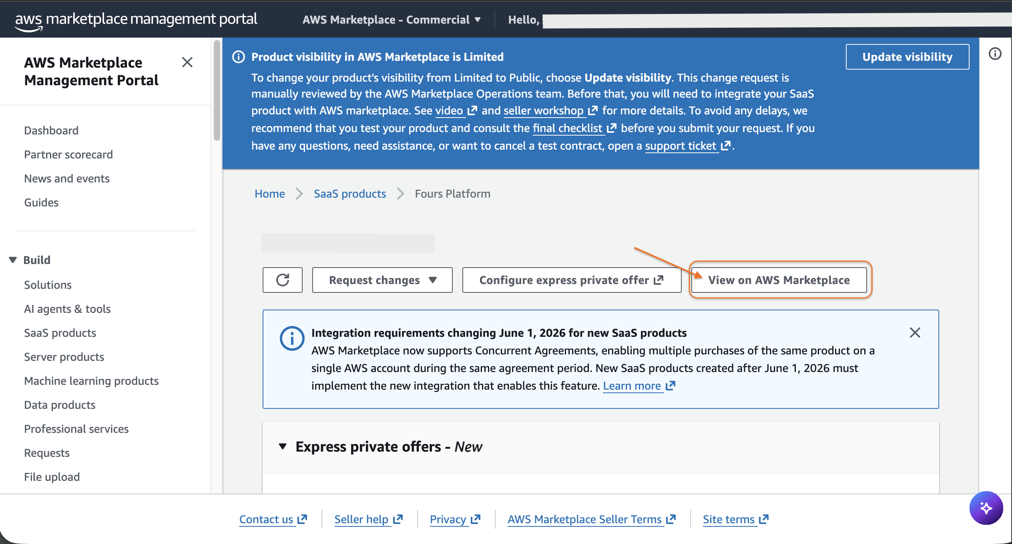Viewport: 1012px width, 544px height.
Task: Open Professional services in the sidebar
Action: (x=76, y=429)
